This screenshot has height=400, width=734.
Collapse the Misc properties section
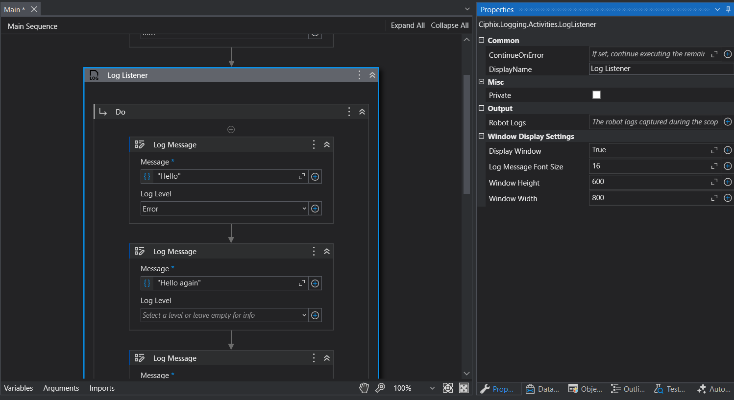pos(482,82)
